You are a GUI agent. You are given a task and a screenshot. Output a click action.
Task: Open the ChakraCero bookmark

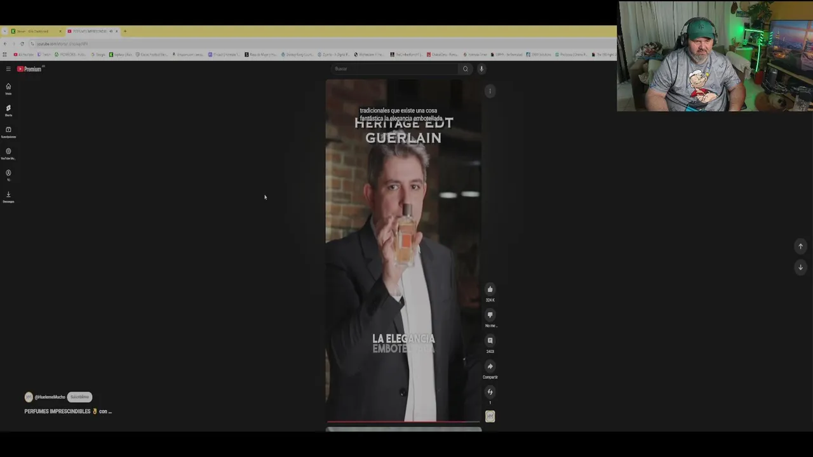(443, 55)
